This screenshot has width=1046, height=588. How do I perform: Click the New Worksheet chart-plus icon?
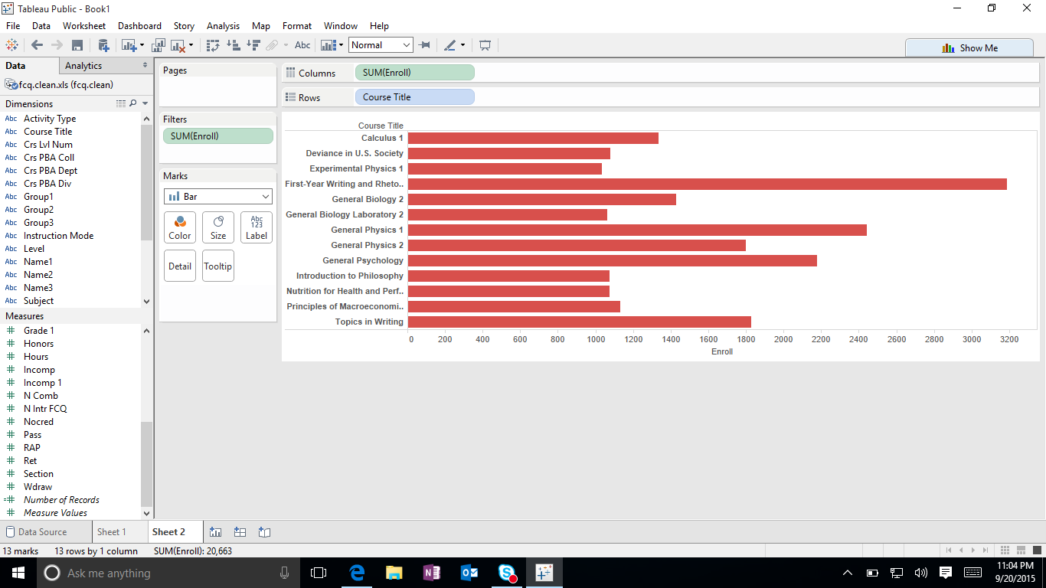129,45
